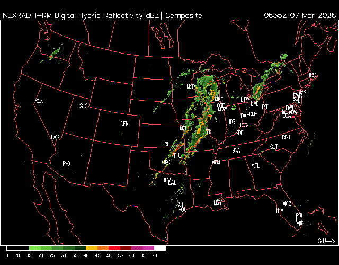Click the BNA station label
339x265 pixels.
point(236,151)
